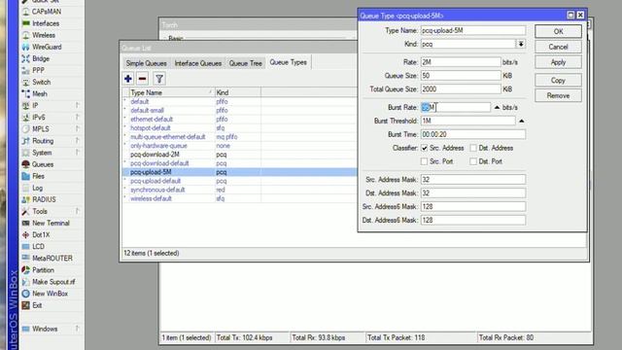Collapse the Burst Rate field arrow

(x=497, y=108)
